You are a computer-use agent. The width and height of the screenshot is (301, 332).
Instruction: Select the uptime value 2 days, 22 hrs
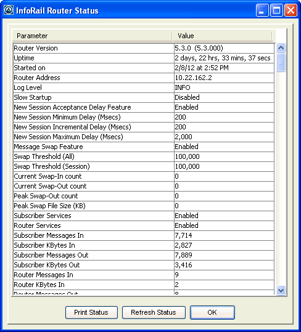[224, 58]
